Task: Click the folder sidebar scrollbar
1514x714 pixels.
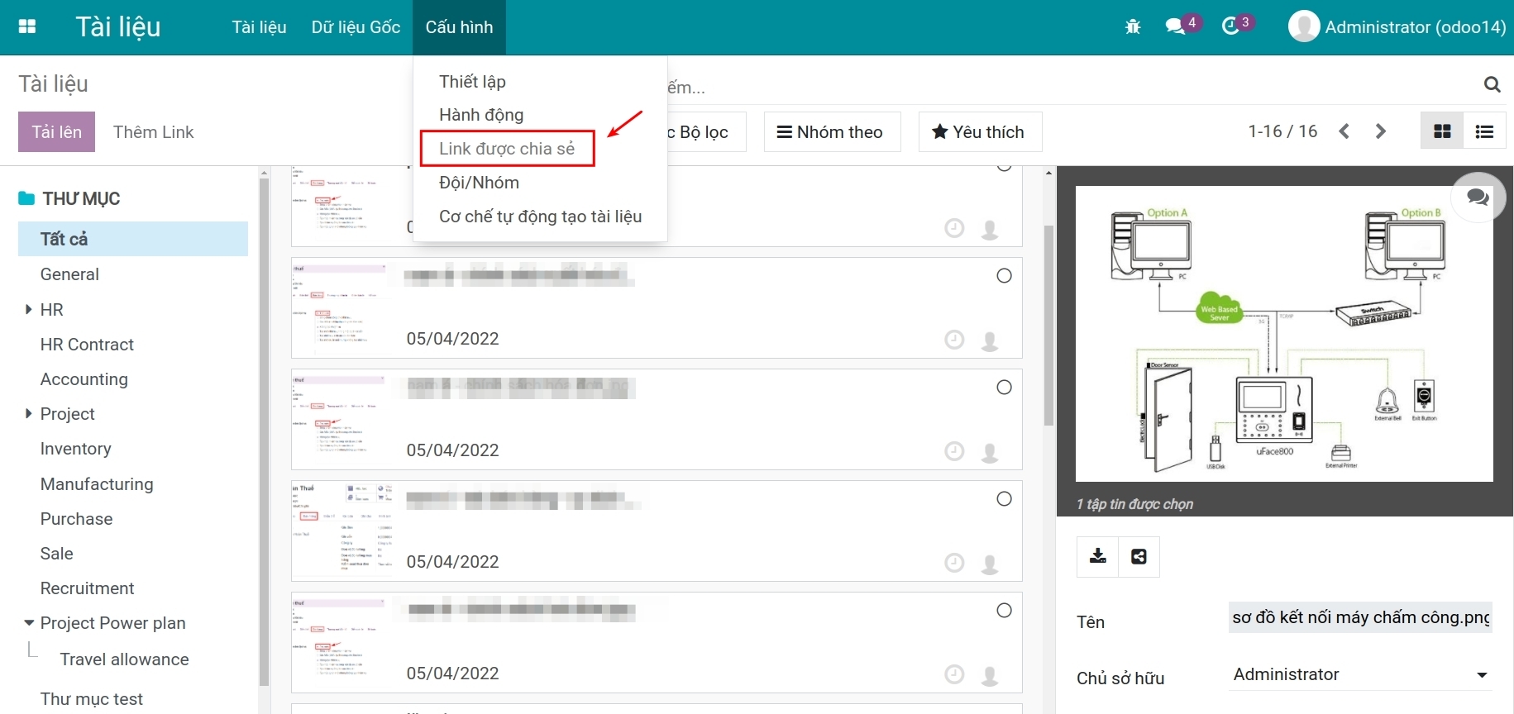Action: click(x=264, y=432)
